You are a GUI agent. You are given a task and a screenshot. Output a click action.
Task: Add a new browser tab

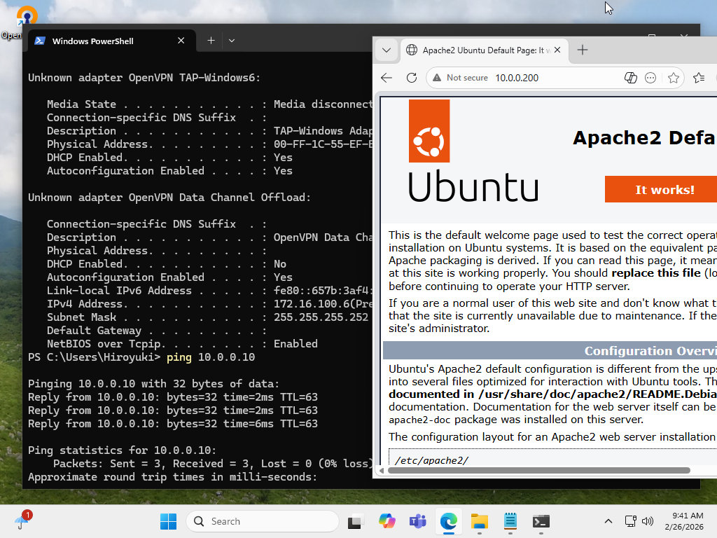tap(583, 50)
